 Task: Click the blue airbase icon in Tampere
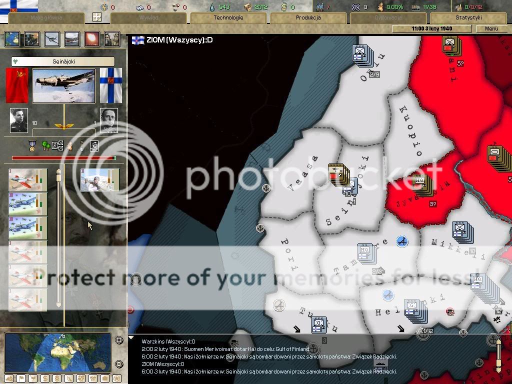[402, 241]
